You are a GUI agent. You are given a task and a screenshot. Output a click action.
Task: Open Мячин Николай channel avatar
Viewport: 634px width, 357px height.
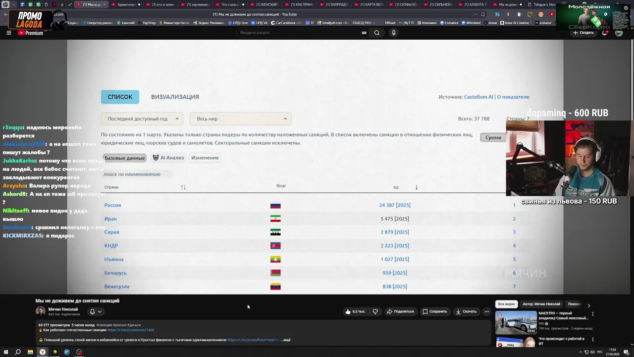[x=40, y=311]
